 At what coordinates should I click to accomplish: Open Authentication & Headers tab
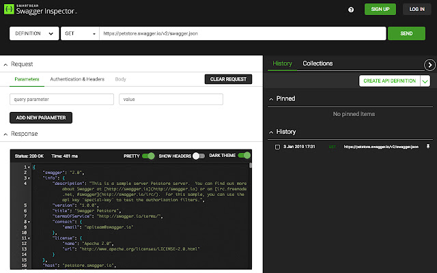[77, 79]
